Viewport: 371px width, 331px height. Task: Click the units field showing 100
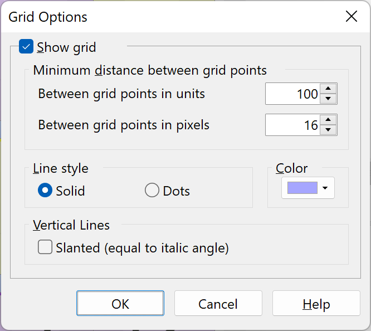point(292,94)
